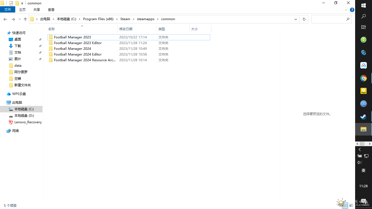The height and width of the screenshot is (209, 372).
Task: Click the File Explorer taskbar icon
Action: pyautogui.click(x=363, y=129)
